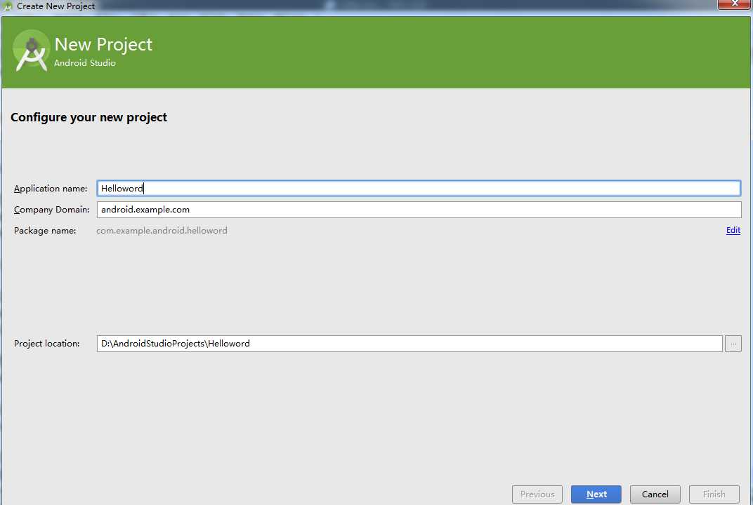Click the Android Studio logo icon

coord(31,50)
